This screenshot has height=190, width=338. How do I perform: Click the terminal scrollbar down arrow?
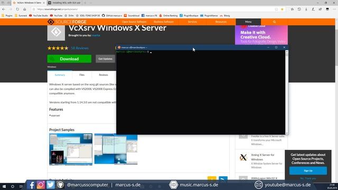click(x=287, y=133)
